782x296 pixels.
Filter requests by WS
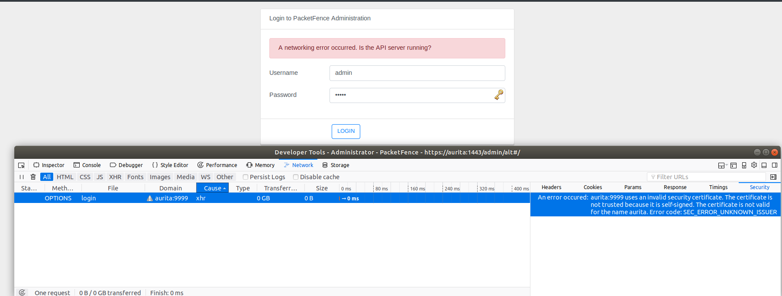pyautogui.click(x=206, y=177)
